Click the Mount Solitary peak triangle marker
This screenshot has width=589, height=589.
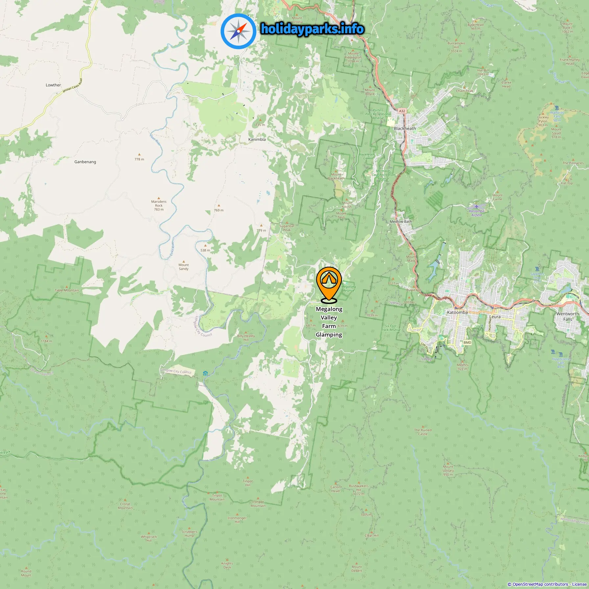[x=448, y=463]
